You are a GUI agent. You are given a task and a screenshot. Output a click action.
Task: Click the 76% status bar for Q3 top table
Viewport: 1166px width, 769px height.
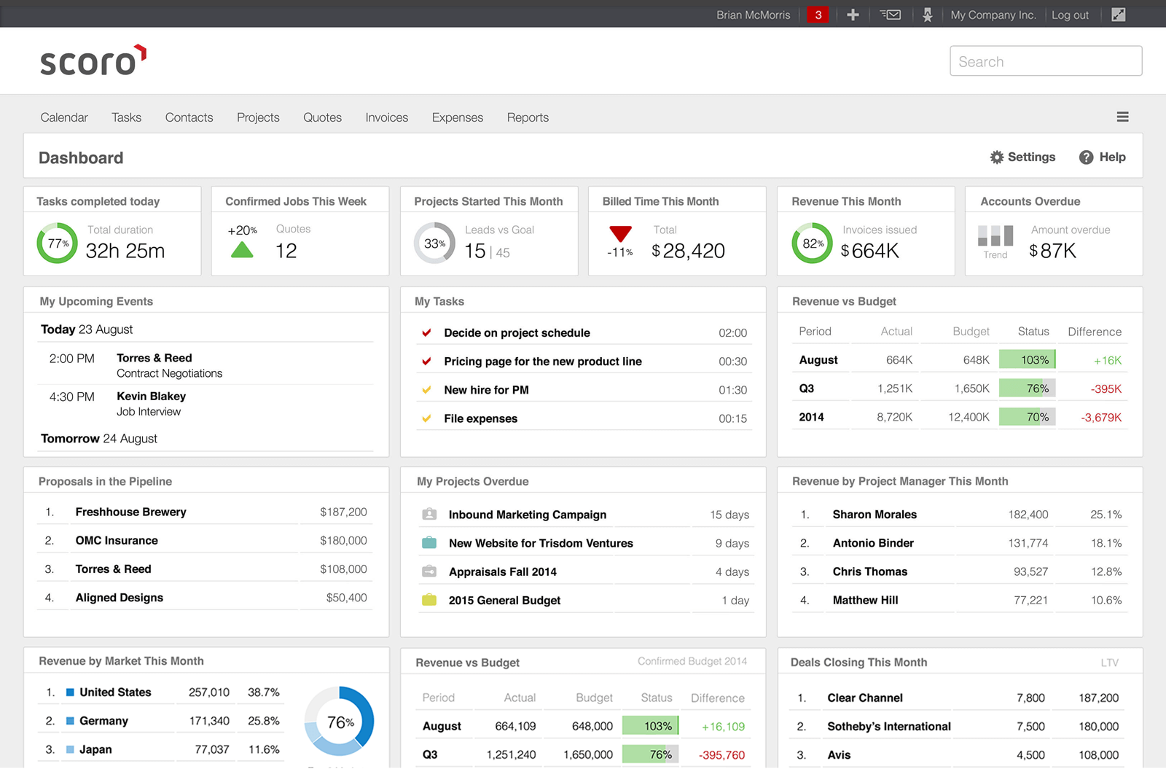point(1028,388)
